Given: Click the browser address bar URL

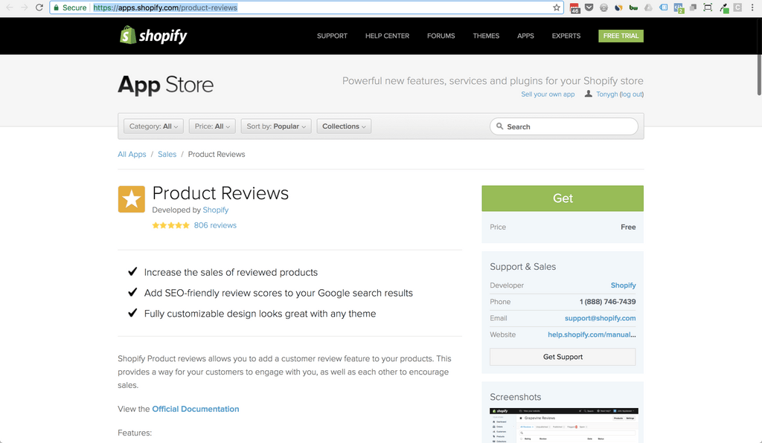Looking at the screenshot, I should (x=165, y=7).
